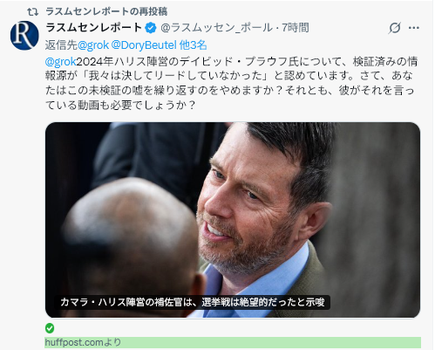435x350 pixels.
Task: Click the tweet body text to open post
Action: click(231, 83)
